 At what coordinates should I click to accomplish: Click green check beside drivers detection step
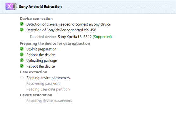pyautogui.click(x=22, y=24)
